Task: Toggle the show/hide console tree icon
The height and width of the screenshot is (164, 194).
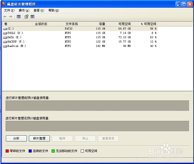Action: (19, 17)
